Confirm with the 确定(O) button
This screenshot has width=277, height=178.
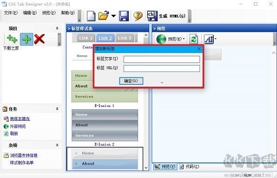(x=131, y=81)
